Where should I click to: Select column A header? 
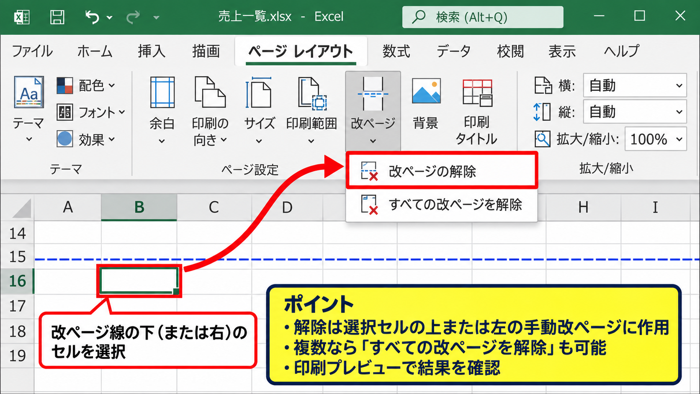tap(68, 207)
